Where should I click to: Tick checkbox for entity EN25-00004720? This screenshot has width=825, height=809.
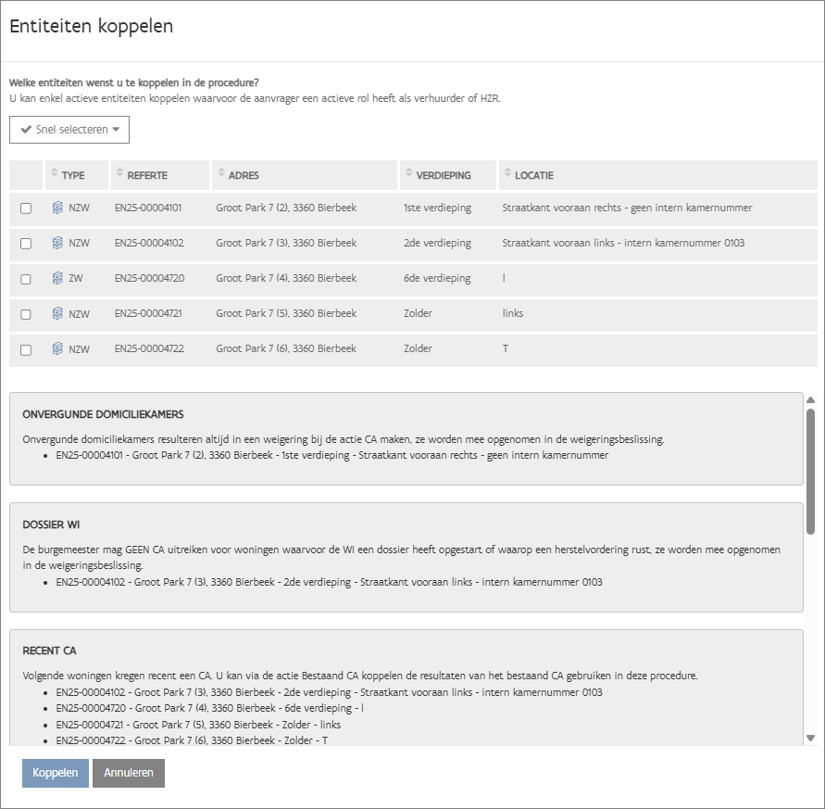pos(26,279)
